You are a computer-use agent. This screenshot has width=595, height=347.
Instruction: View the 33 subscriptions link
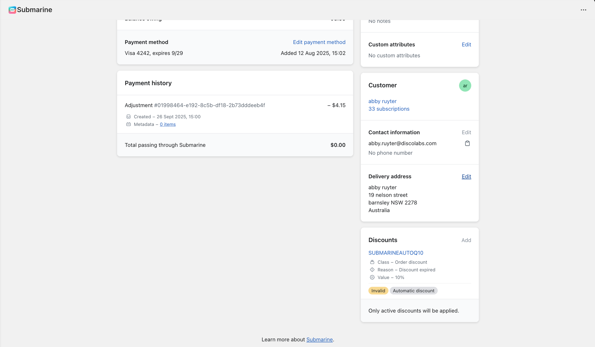point(389,109)
